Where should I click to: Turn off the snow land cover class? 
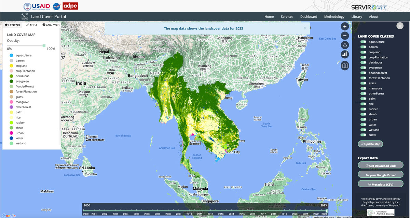point(363,135)
